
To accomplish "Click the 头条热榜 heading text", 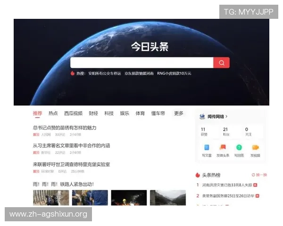I will 211,175.
